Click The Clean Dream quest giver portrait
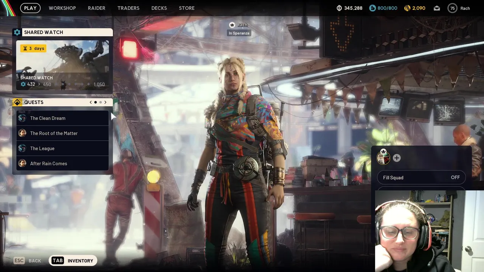This screenshot has width=484, height=272. pos(22,118)
